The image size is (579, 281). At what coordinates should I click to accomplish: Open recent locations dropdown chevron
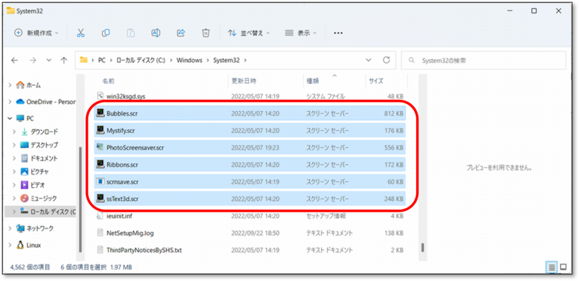point(48,61)
